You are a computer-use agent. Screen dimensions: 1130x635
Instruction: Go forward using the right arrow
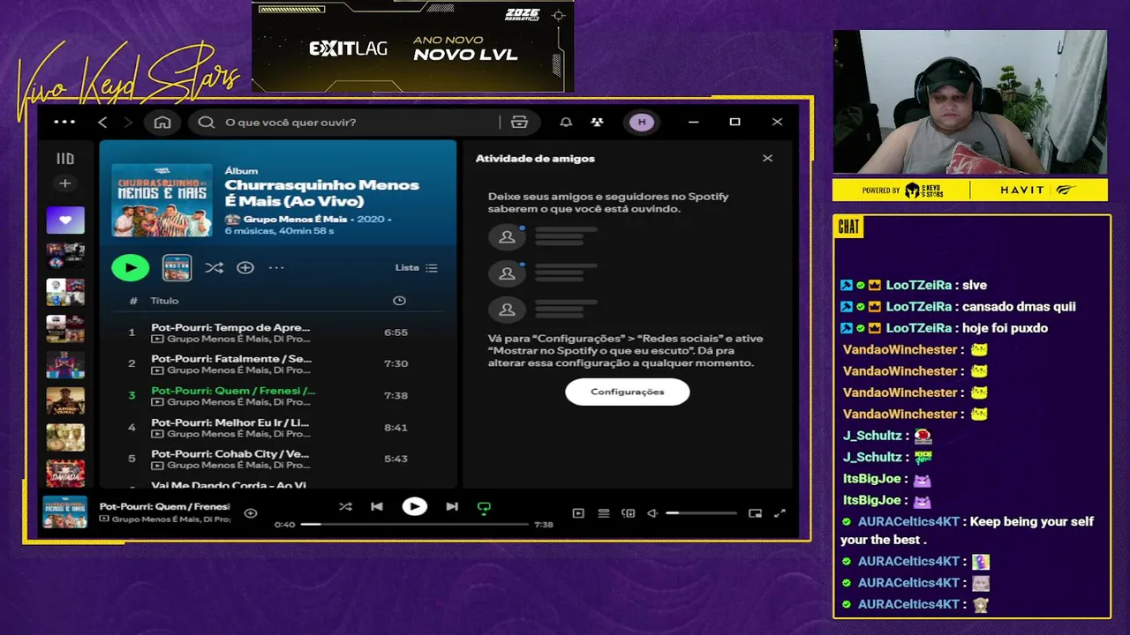[x=129, y=122]
